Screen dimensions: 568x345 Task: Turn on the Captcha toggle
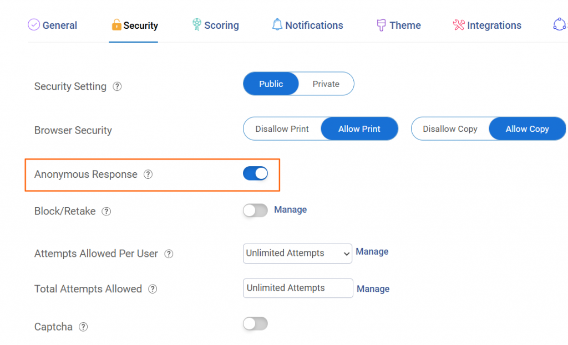pos(255,323)
